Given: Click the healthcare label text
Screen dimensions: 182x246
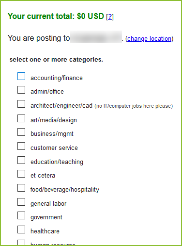Looking at the screenshot, I should (45, 231).
